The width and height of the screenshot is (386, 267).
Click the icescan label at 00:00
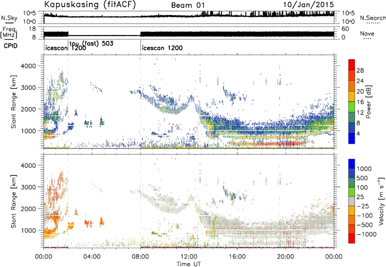56,48
